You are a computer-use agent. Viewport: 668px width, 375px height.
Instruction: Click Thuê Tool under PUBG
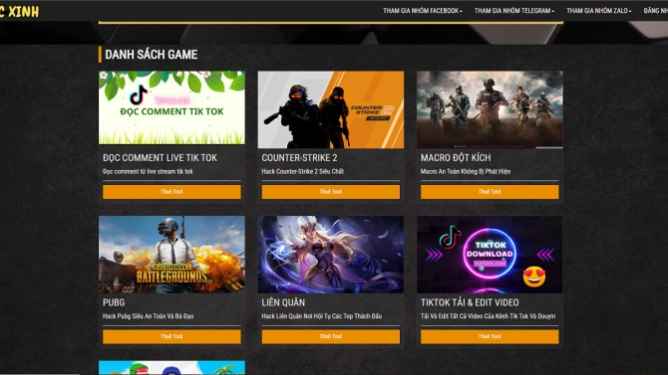[171, 337]
